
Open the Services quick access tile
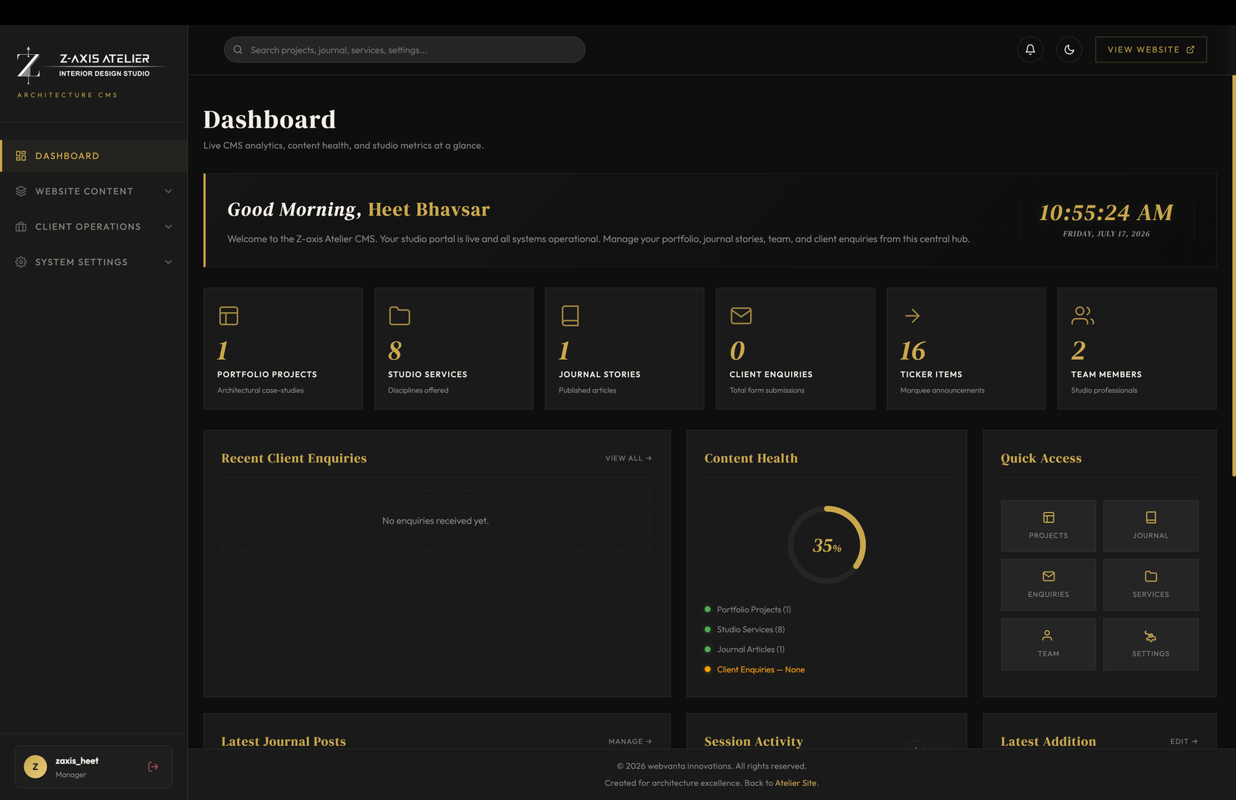[1150, 585]
